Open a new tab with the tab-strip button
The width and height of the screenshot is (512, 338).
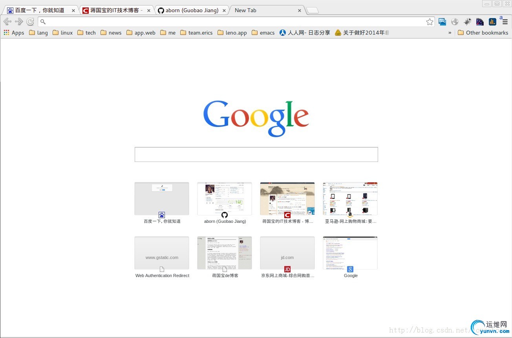pyautogui.click(x=313, y=11)
